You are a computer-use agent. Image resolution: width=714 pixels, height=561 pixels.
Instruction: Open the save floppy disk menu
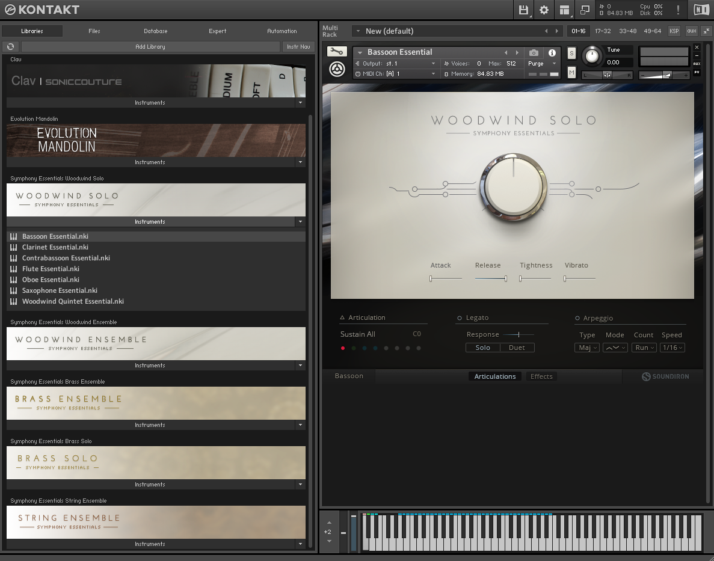pos(523,10)
